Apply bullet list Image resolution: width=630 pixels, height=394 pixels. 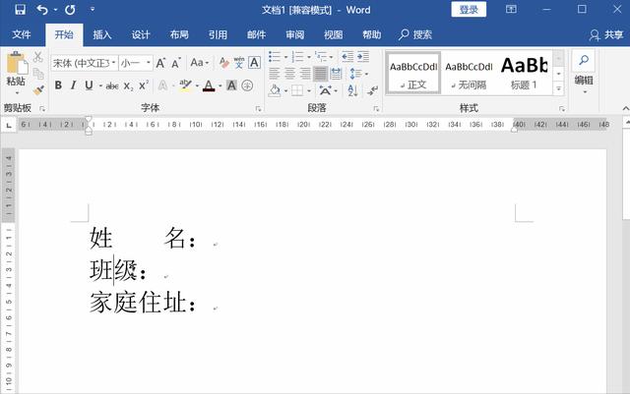(275, 57)
